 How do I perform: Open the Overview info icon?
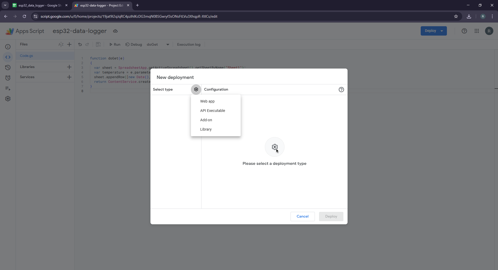pyautogui.click(x=8, y=47)
